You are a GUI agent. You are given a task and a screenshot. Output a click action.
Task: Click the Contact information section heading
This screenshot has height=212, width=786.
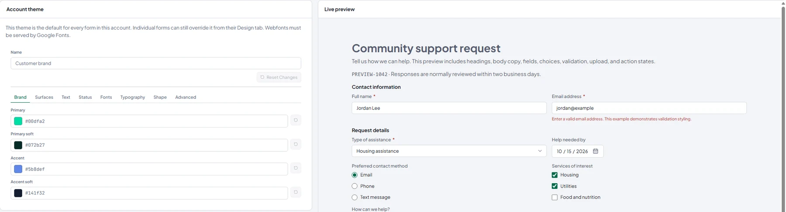[x=376, y=87]
